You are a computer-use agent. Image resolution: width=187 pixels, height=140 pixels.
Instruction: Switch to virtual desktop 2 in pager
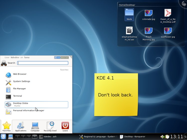[23, 137]
